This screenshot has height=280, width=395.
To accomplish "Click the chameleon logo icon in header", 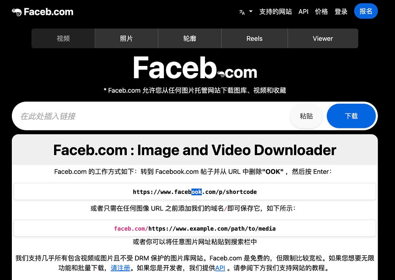I will click(x=17, y=12).
